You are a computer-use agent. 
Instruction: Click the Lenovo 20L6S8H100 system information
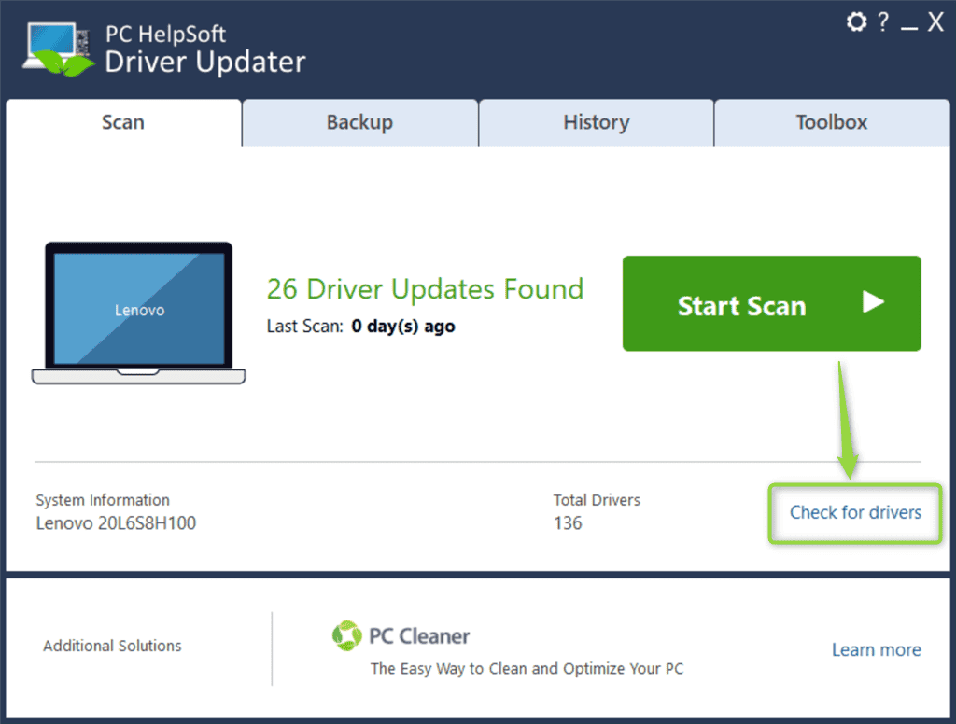116,523
